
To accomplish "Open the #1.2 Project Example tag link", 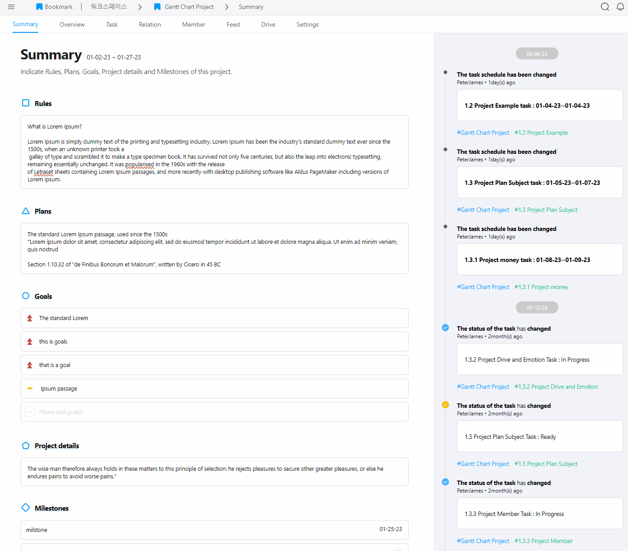I will [x=541, y=133].
